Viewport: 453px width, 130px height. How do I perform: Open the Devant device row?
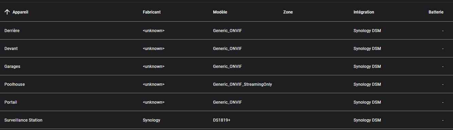click(227, 49)
